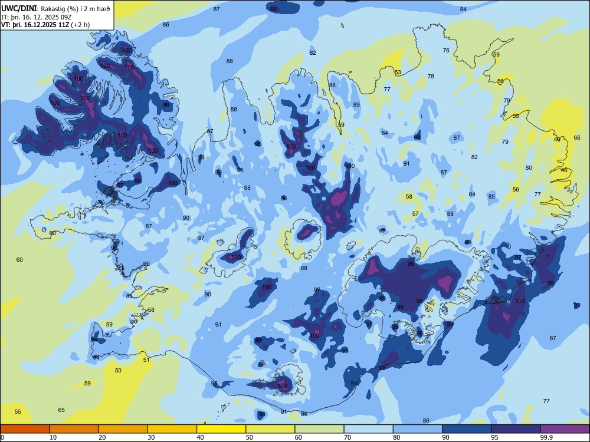This screenshot has width=590, height=442.
Task: Select the offshore value '66' east of the coast
Action: (x=577, y=137)
